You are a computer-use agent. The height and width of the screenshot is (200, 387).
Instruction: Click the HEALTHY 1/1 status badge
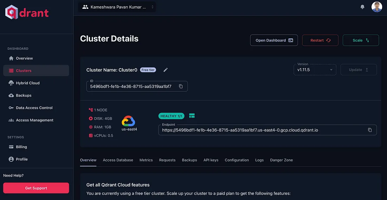coord(171,116)
